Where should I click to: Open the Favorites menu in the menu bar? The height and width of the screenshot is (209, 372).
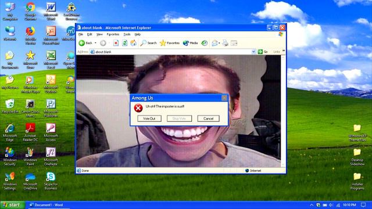[113, 34]
